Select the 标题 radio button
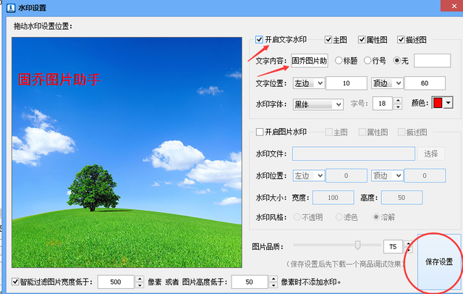 point(339,61)
